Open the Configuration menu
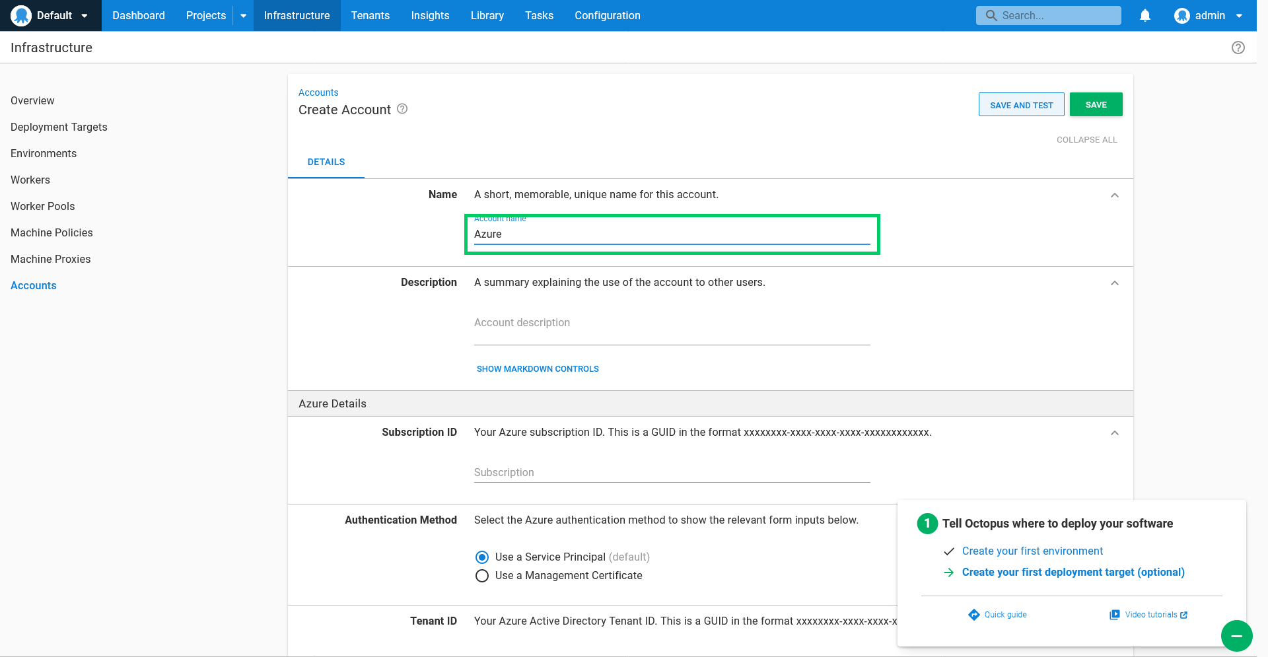The height and width of the screenshot is (657, 1268). pyautogui.click(x=608, y=15)
